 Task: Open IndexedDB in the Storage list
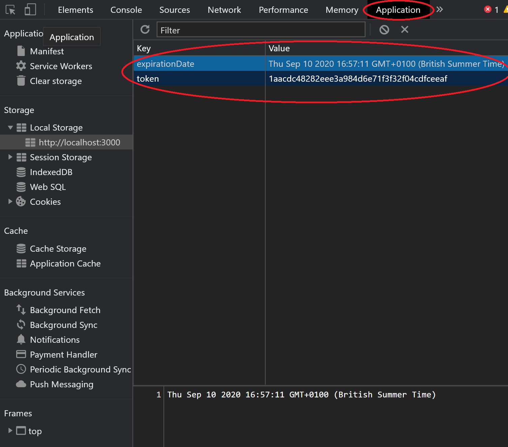(51, 172)
